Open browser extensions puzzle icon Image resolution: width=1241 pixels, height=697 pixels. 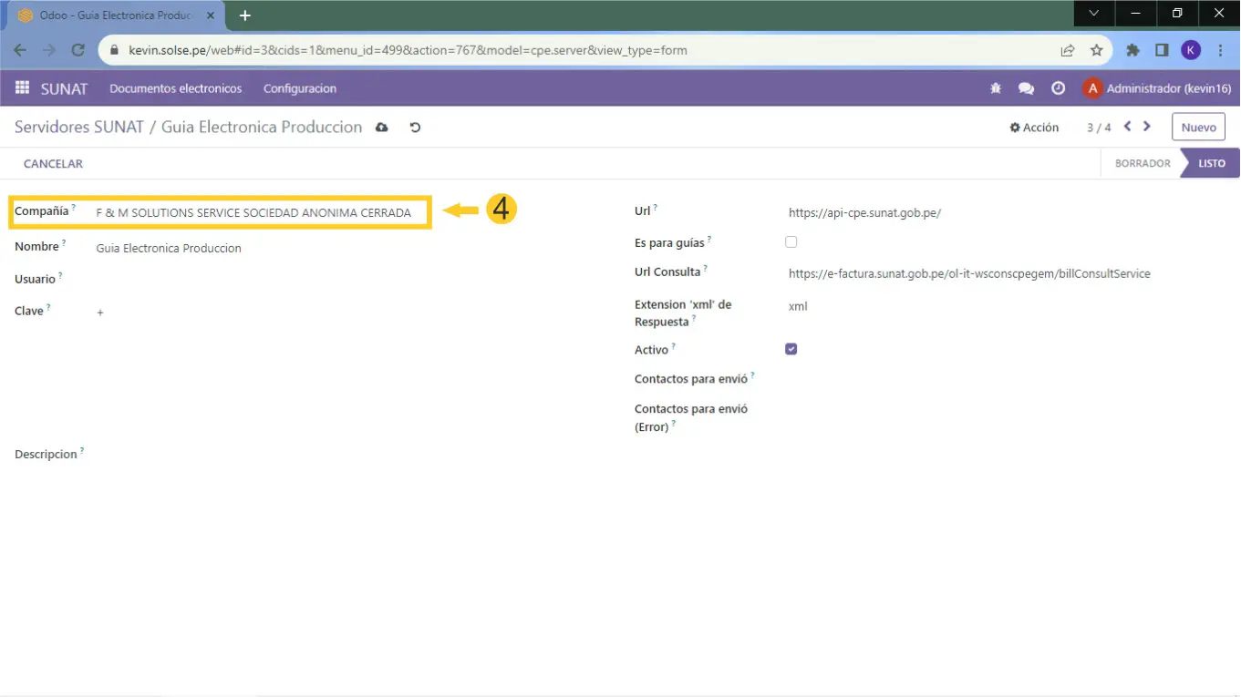[x=1132, y=50]
